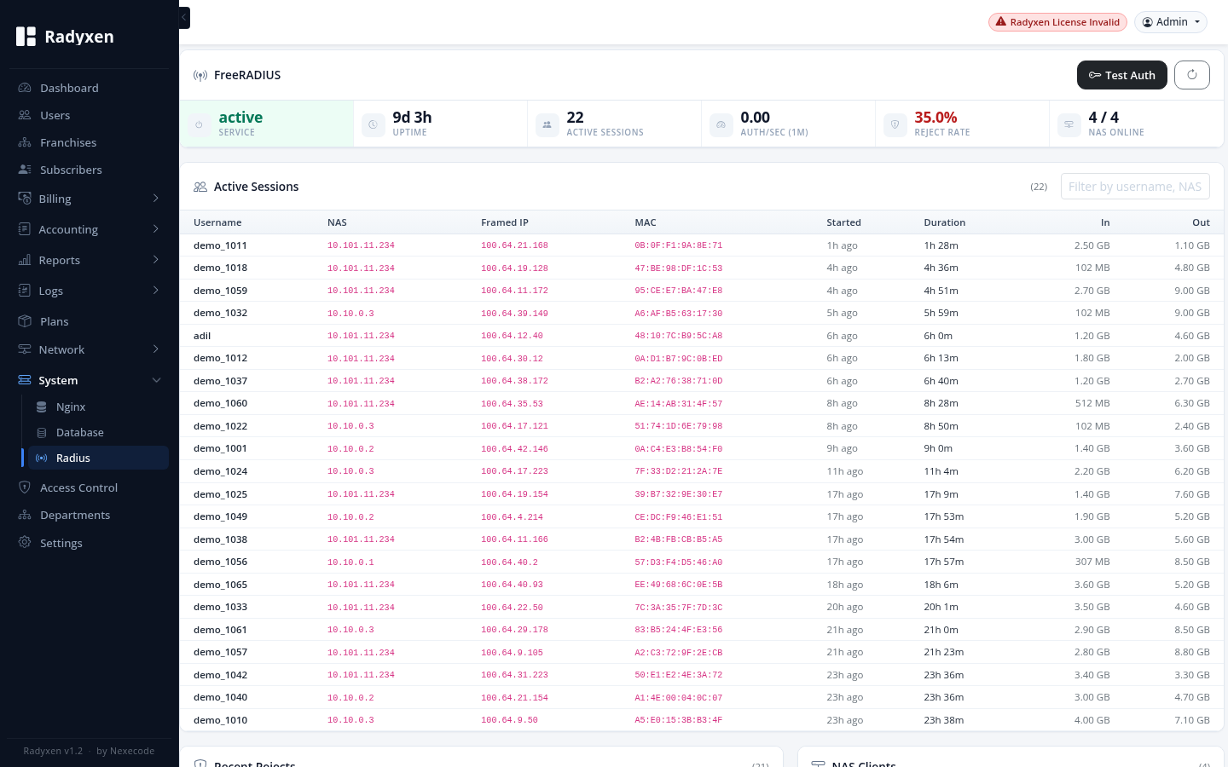Open Franchises via its sidebar icon
Screen dimensions: 1228x767
25,142
